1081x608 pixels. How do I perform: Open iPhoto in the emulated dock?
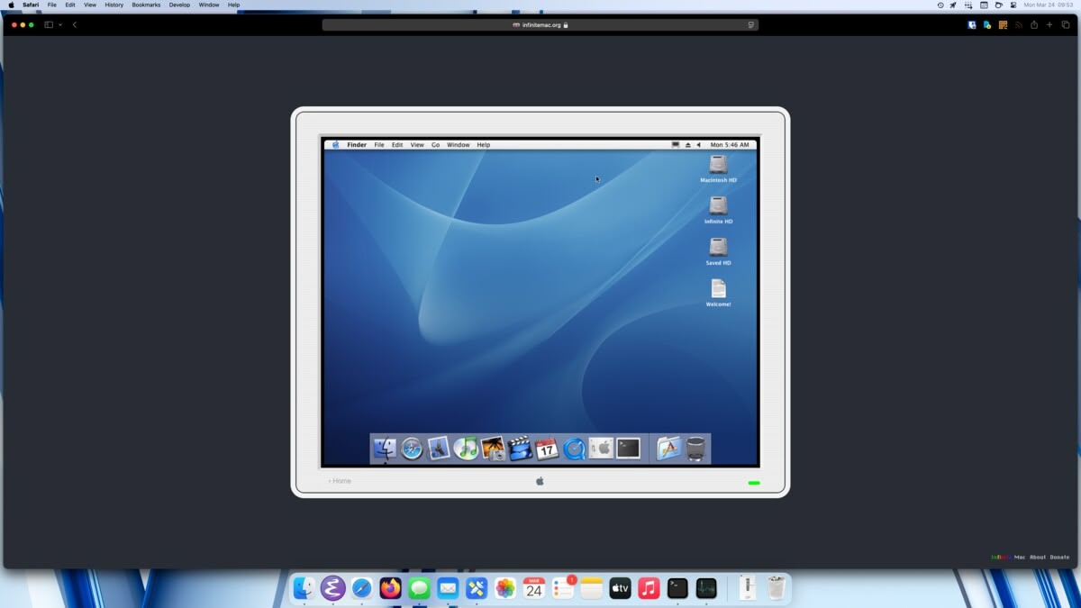493,449
